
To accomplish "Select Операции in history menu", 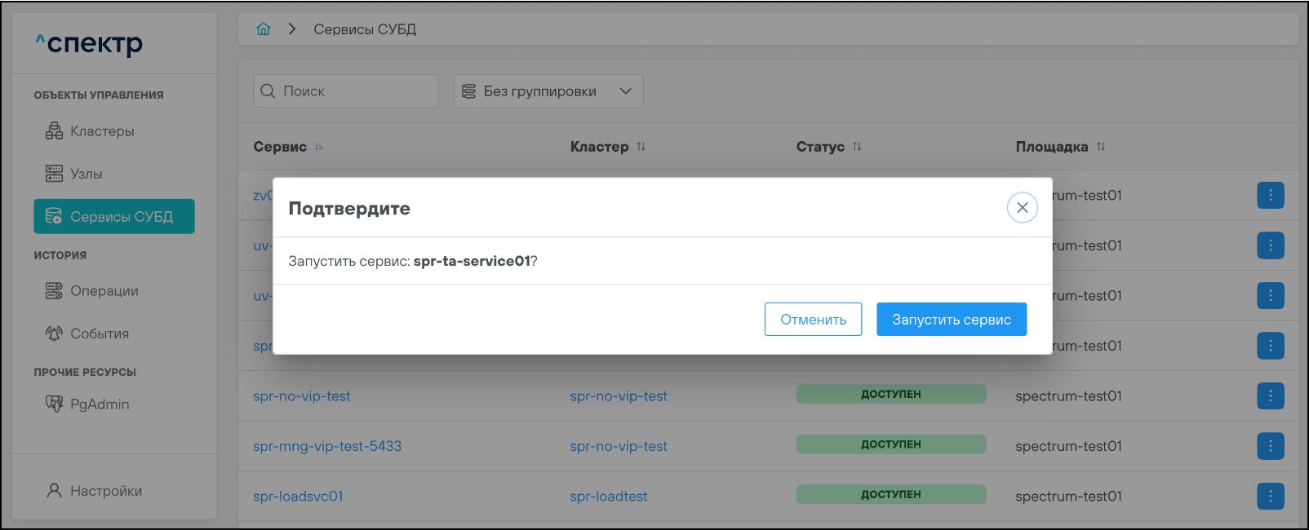I will click(104, 291).
